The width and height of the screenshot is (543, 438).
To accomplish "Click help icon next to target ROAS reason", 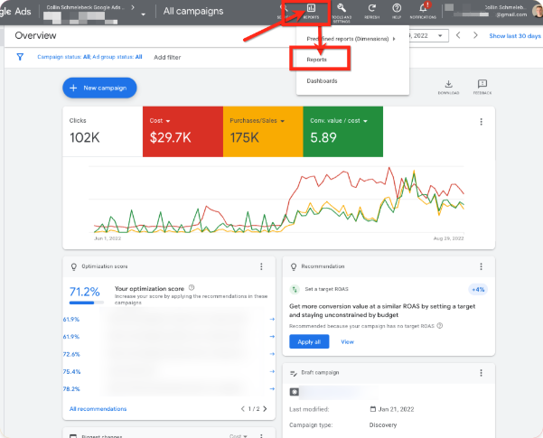I will click(x=440, y=326).
